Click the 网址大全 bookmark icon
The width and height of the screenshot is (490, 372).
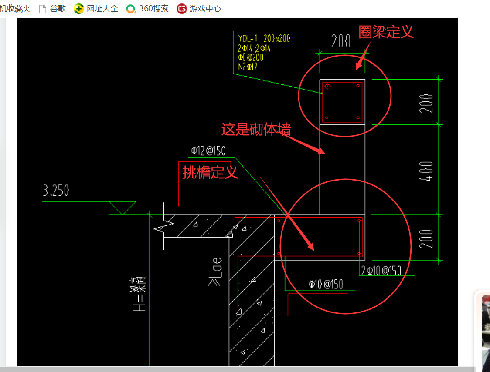[79, 9]
